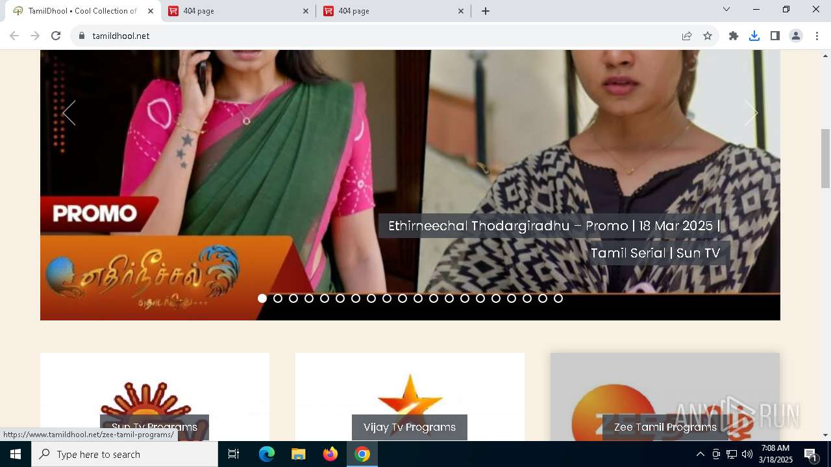This screenshot has height=467, width=831.
Task: Open a new browser tab
Action: click(486, 11)
